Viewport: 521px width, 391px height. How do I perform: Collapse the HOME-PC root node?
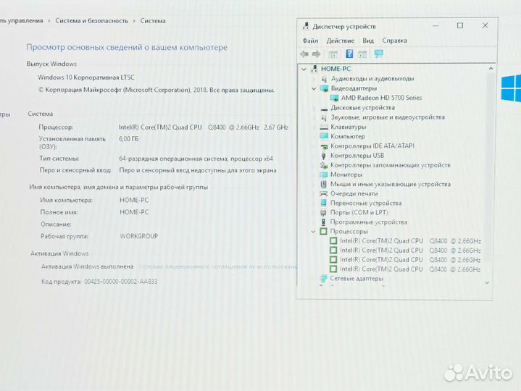pyautogui.click(x=304, y=69)
